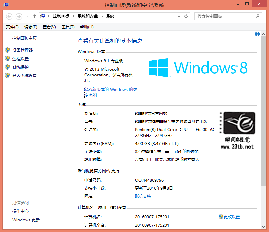Click the Back navigation arrow

pos(9,16)
